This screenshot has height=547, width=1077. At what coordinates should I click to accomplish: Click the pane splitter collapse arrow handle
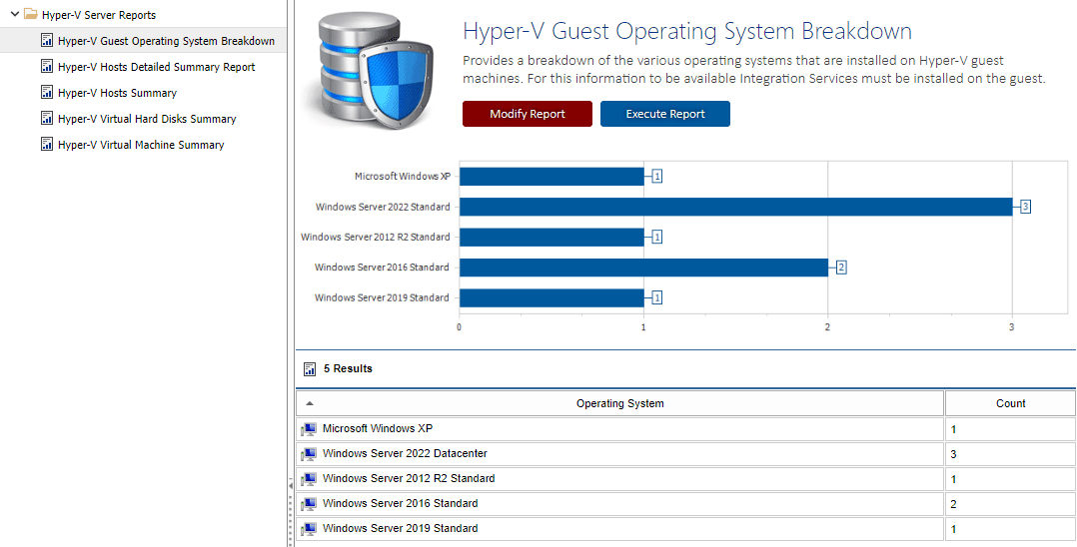click(291, 486)
